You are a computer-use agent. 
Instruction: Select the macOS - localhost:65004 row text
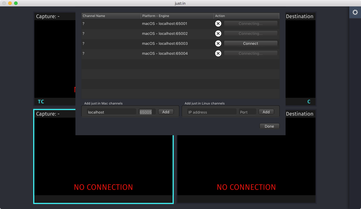165,54
